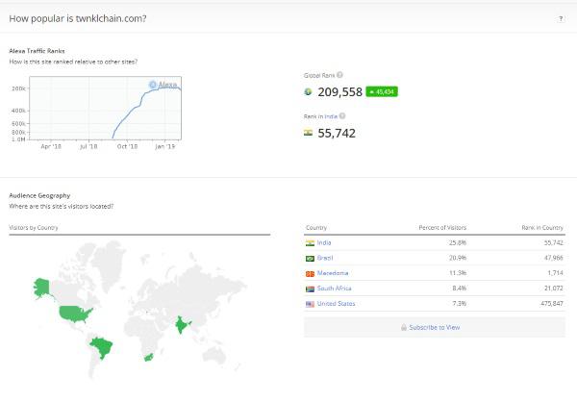Click the 21,072 rank in South Africa row
Screen dimensions: 577x402
[554, 289]
